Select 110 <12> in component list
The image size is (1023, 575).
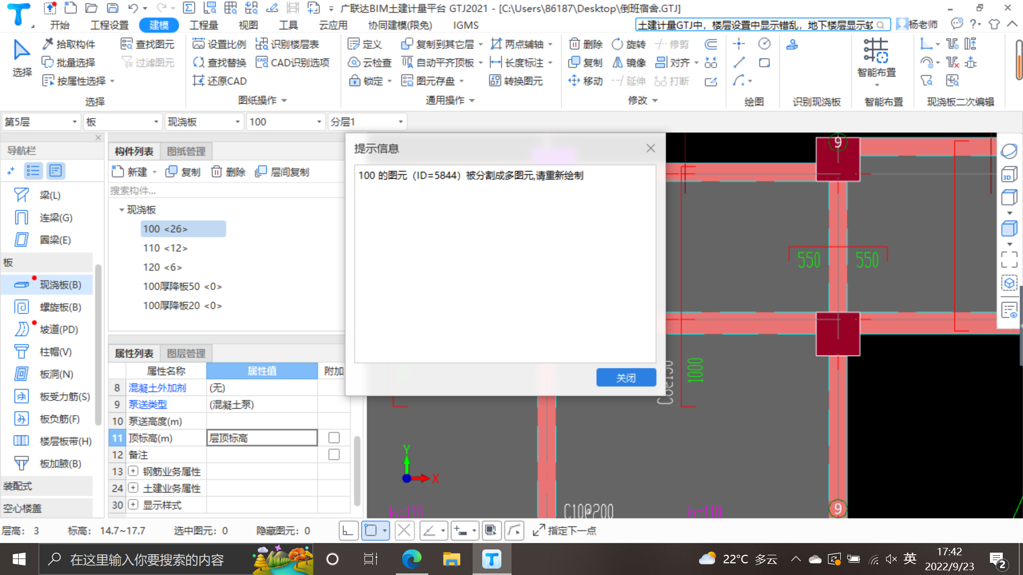tap(165, 248)
